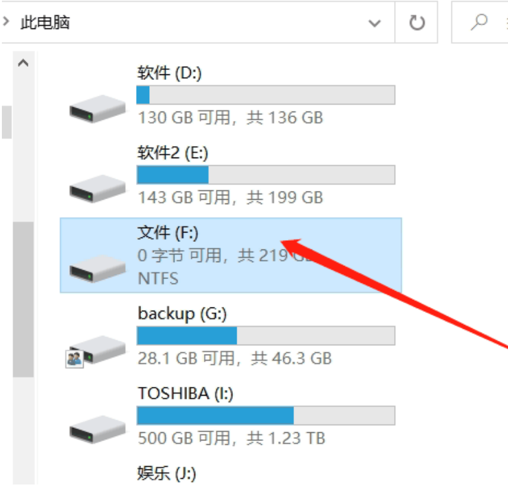The height and width of the screenshot is (487, 508).
Task: Click the 软件2 (E:) capacity usage bar
Action: click(266, 175)
